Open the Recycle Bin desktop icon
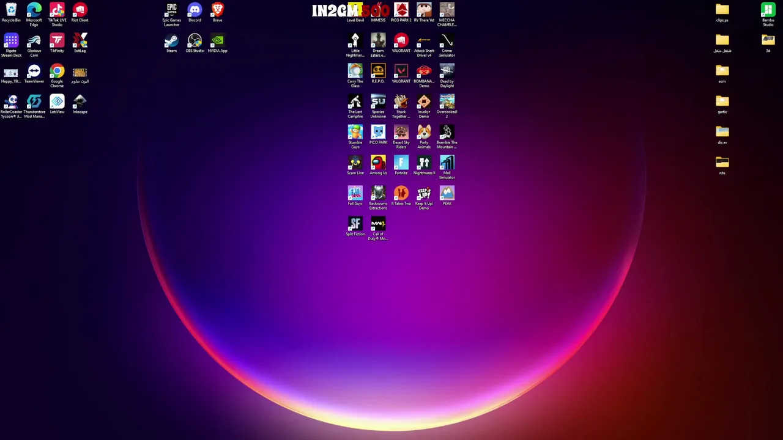Image resolution: width=783 pixels, height=440 pixels. tap(11, 10)
